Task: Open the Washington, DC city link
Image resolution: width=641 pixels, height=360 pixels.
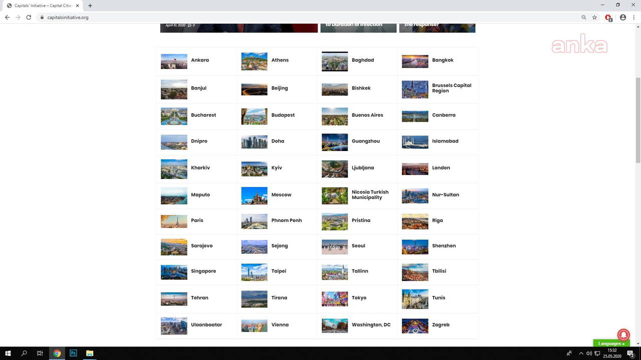Action: coord(371,325)
